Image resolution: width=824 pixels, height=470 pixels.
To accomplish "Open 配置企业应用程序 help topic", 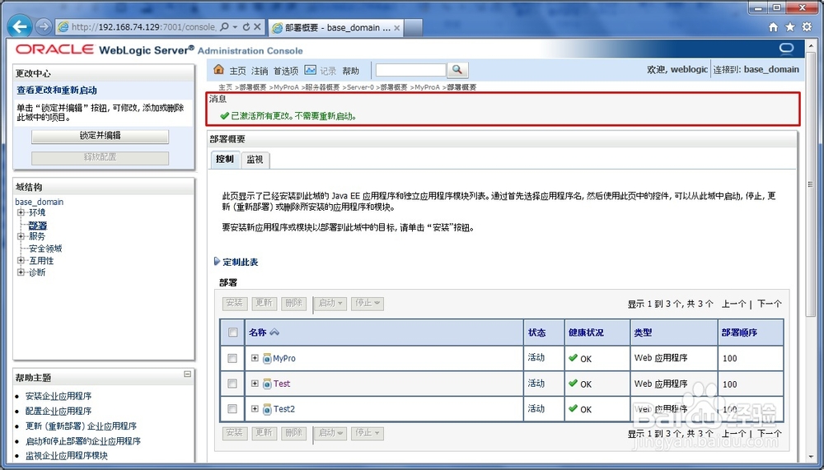I will click(59, 411).
